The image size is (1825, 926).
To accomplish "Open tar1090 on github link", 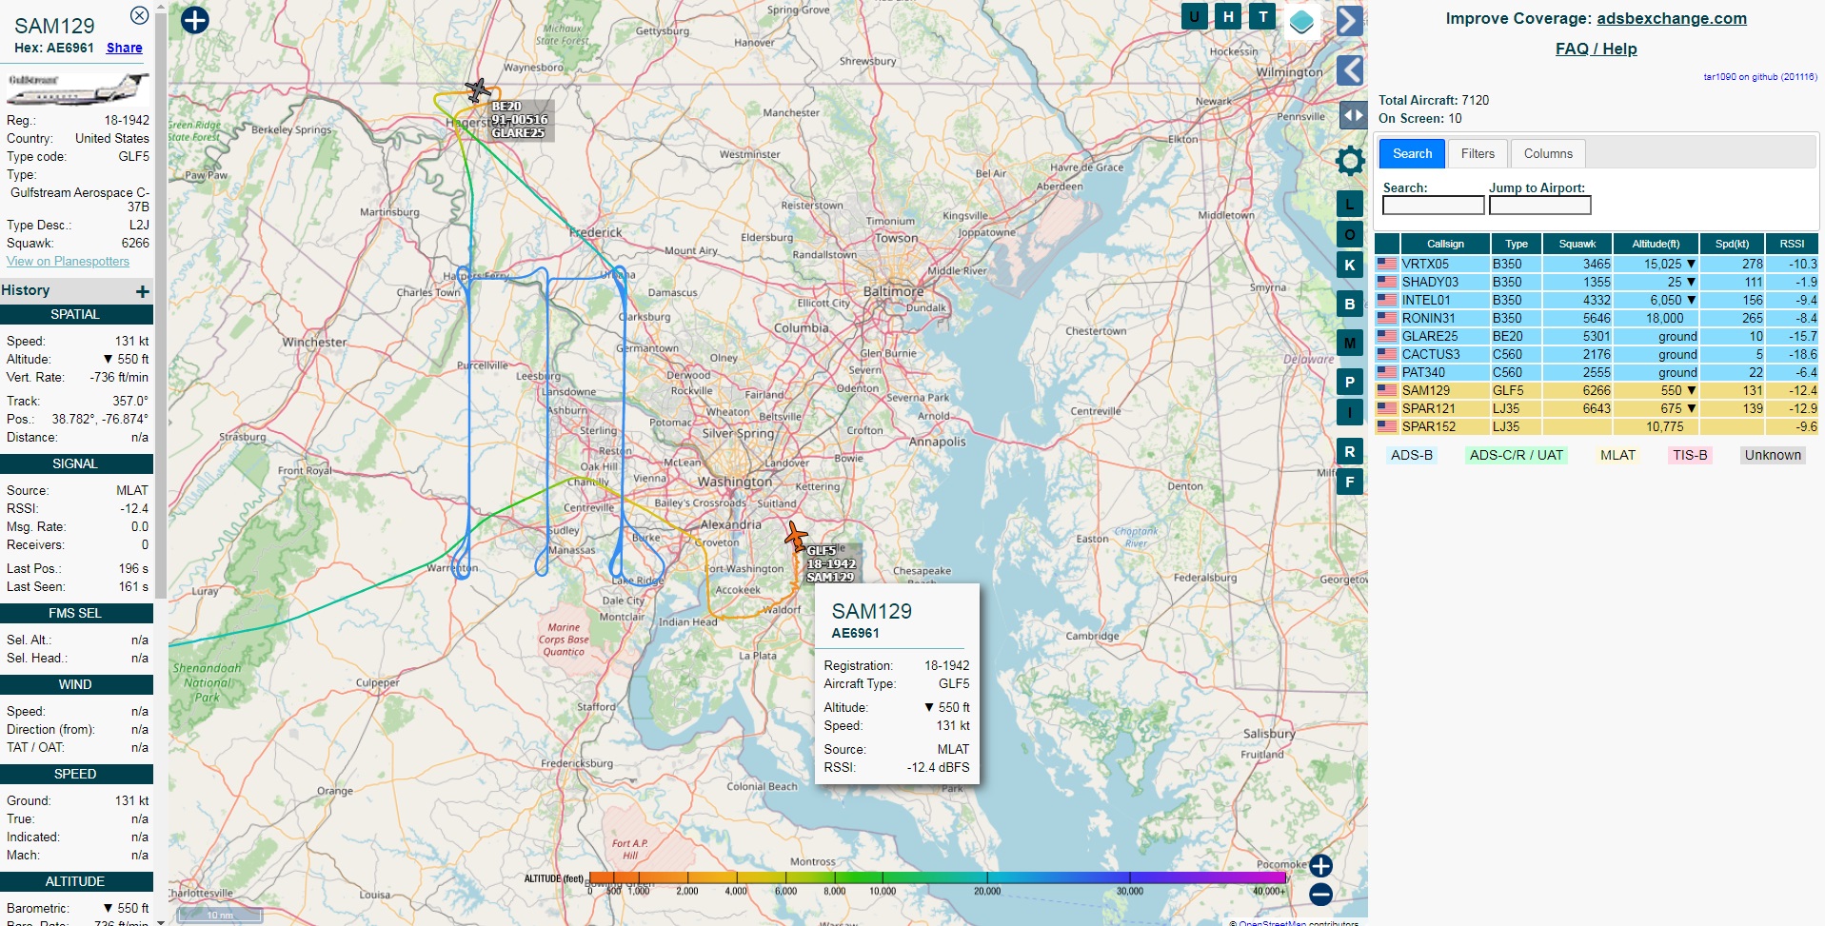I will (1760, 77).
